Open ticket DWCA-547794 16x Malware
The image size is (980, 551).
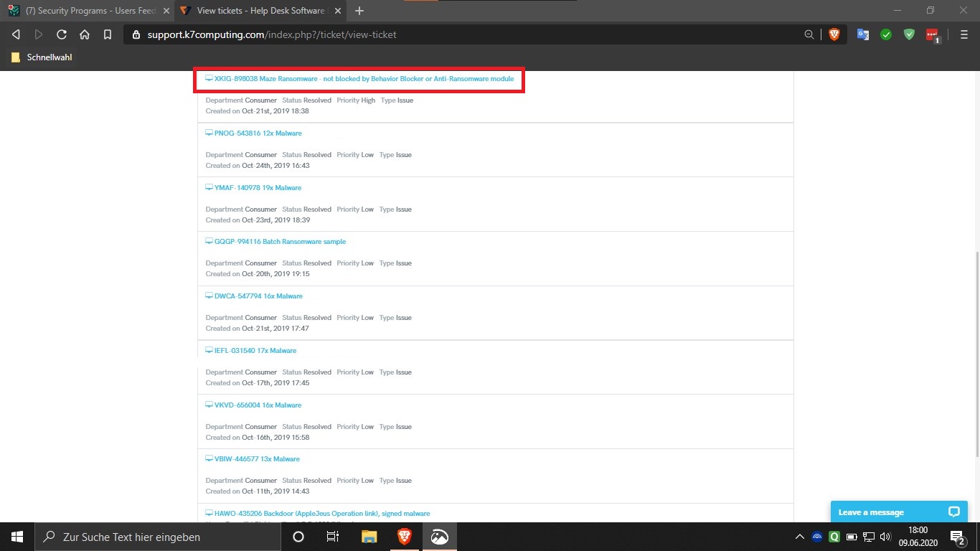(258, 296)
